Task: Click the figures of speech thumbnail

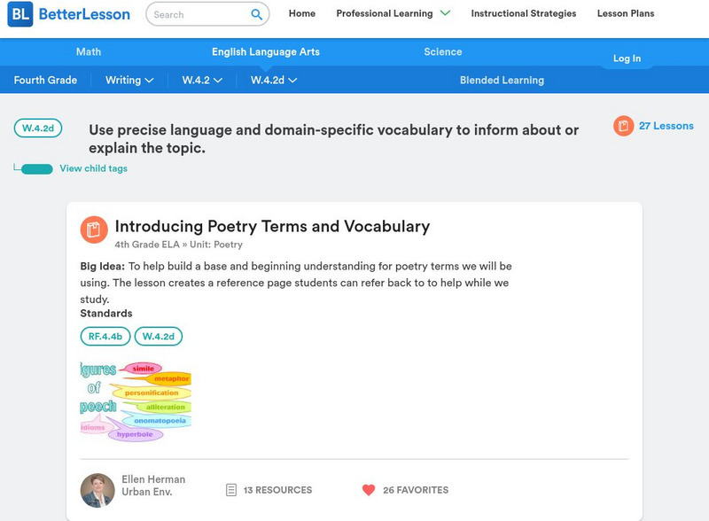Action: pyautogui.click(x=136, y=400)
